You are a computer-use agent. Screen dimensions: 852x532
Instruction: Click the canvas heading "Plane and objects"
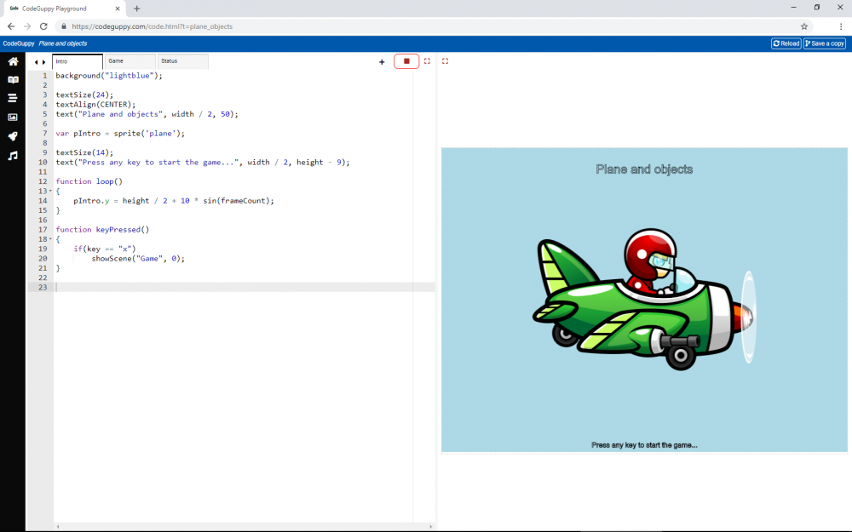[x=644, y=169]
